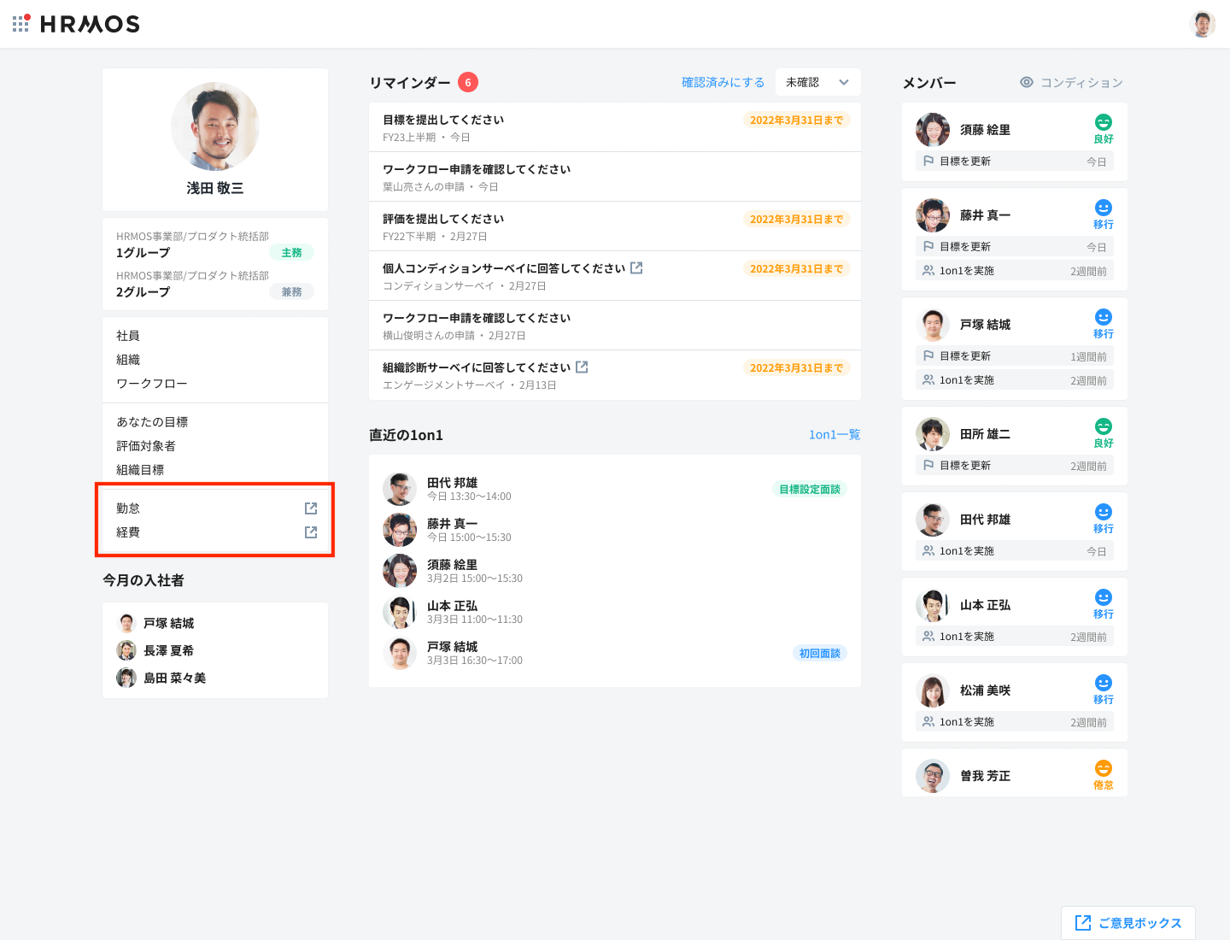Click 藤井 真一's 1on1を実施 row
Screen dimensions: 1230x940
pos(1014,271)
